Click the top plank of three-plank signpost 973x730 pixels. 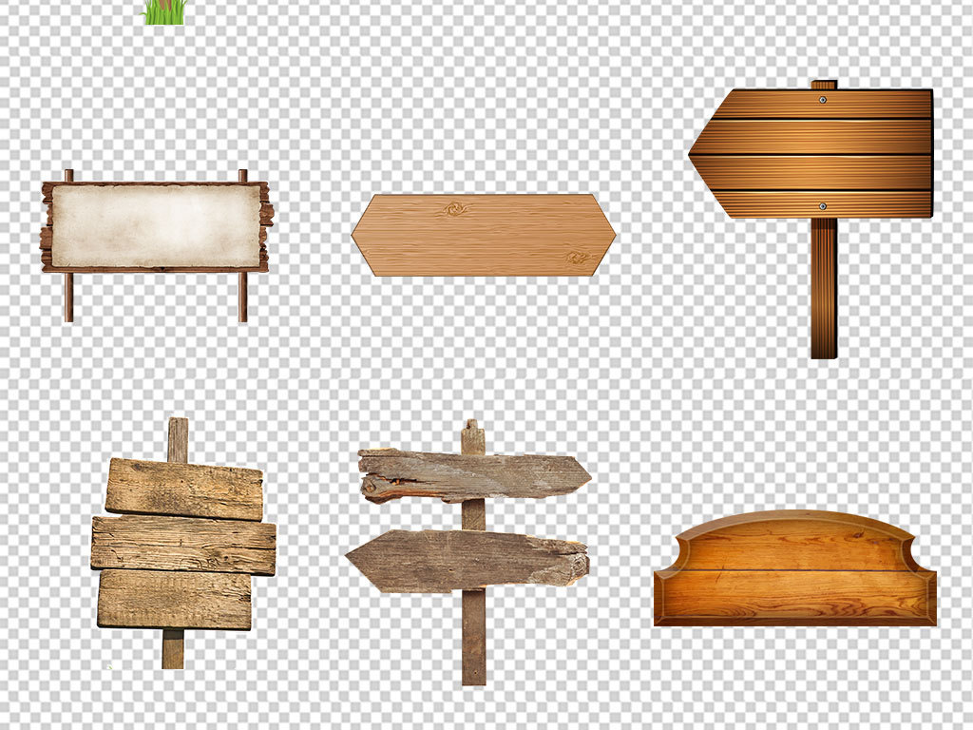(x=183, y=489)
